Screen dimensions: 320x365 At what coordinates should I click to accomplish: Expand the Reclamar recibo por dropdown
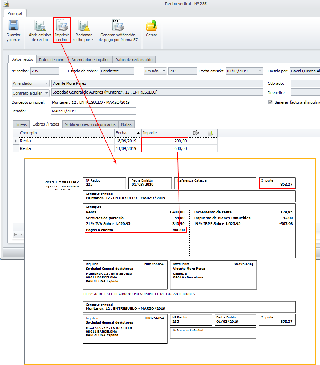pyautogui.click(x=93, y=40)
